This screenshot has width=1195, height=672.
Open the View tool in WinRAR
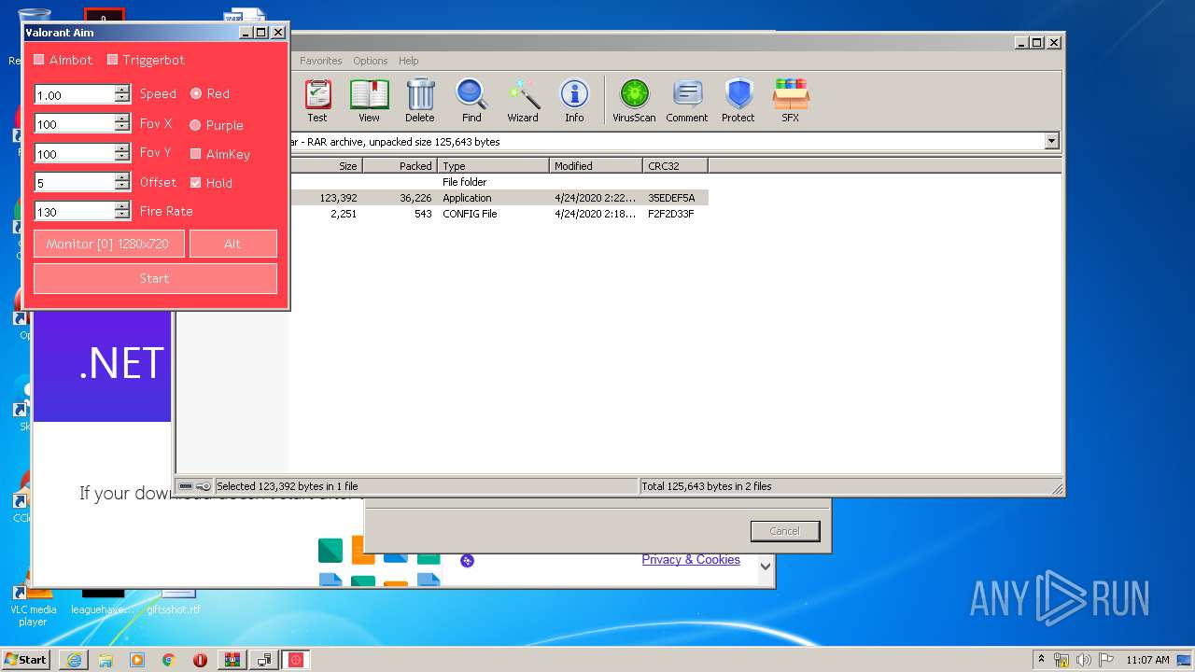click(369, 101)
